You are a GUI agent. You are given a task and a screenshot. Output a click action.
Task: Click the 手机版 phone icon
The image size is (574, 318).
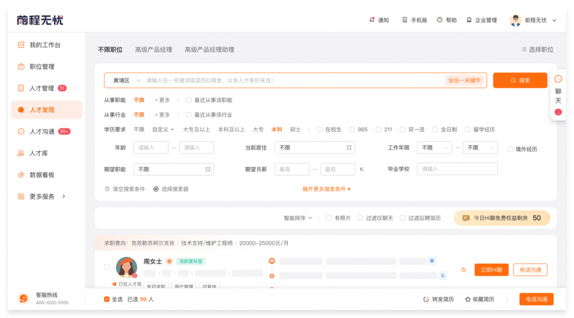point(405,20)
